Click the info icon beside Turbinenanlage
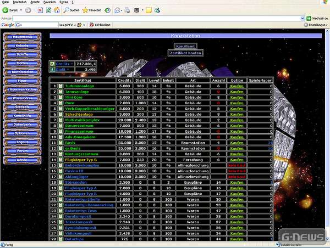Image resolution: width=330 pixels, height=248 pixels. tap(61, 86)
